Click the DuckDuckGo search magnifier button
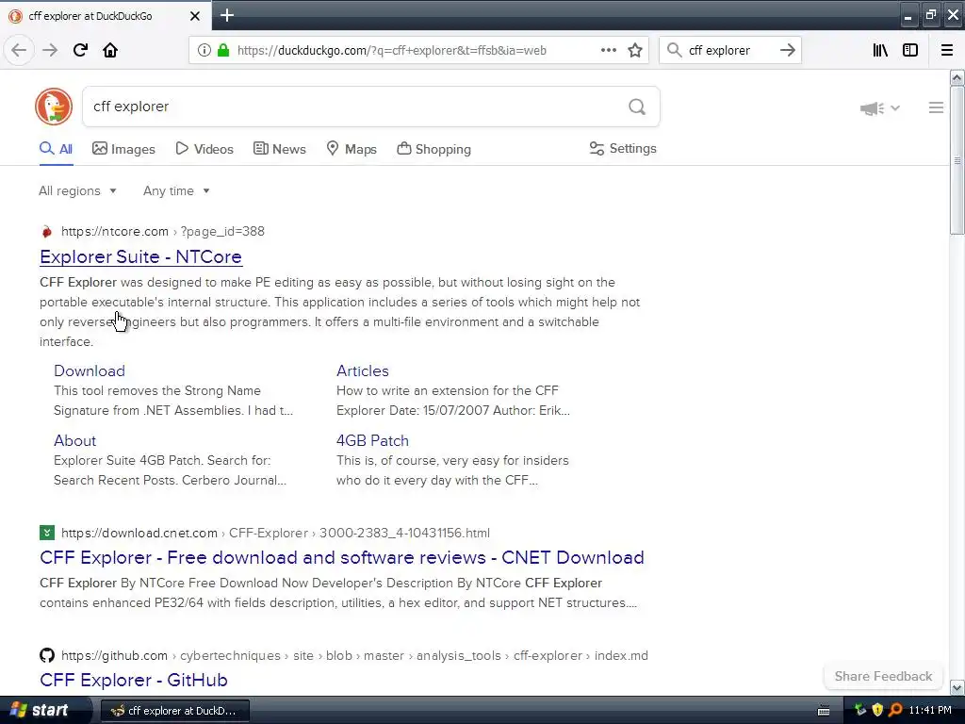 637,107
